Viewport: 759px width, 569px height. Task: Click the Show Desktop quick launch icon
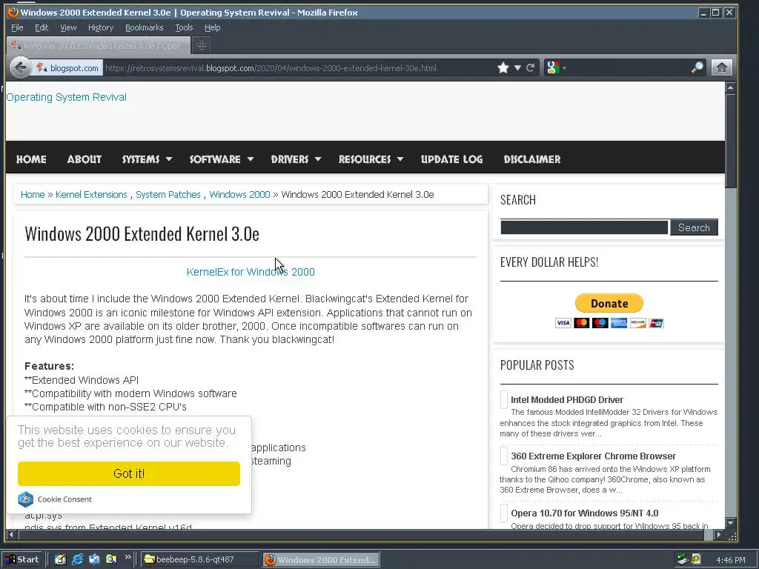[60, 559]
